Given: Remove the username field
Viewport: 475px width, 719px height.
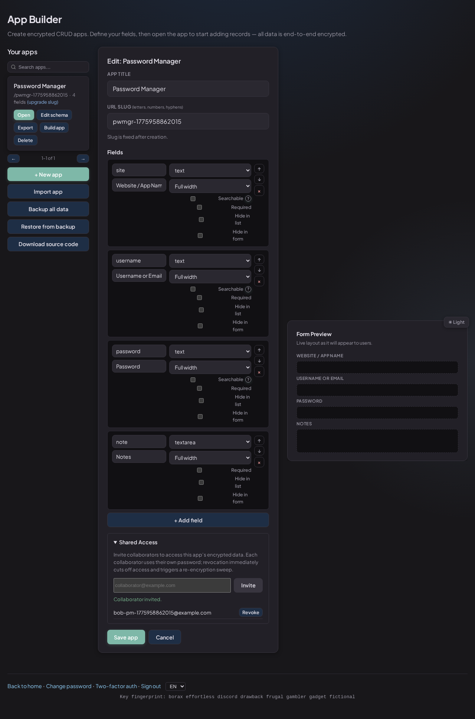Looking at the screenshot, I should [x=259, y=282].
